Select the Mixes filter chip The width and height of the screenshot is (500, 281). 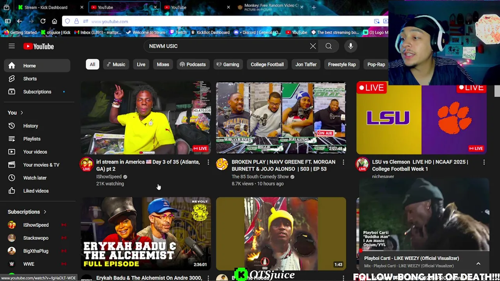pyautogui.click(x=163, y=64)
